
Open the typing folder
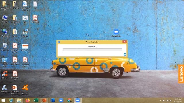coord(15,33)
